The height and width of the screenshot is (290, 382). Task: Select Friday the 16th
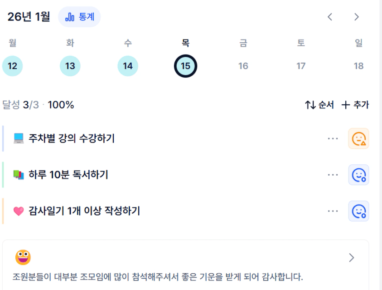coord(243,66)
